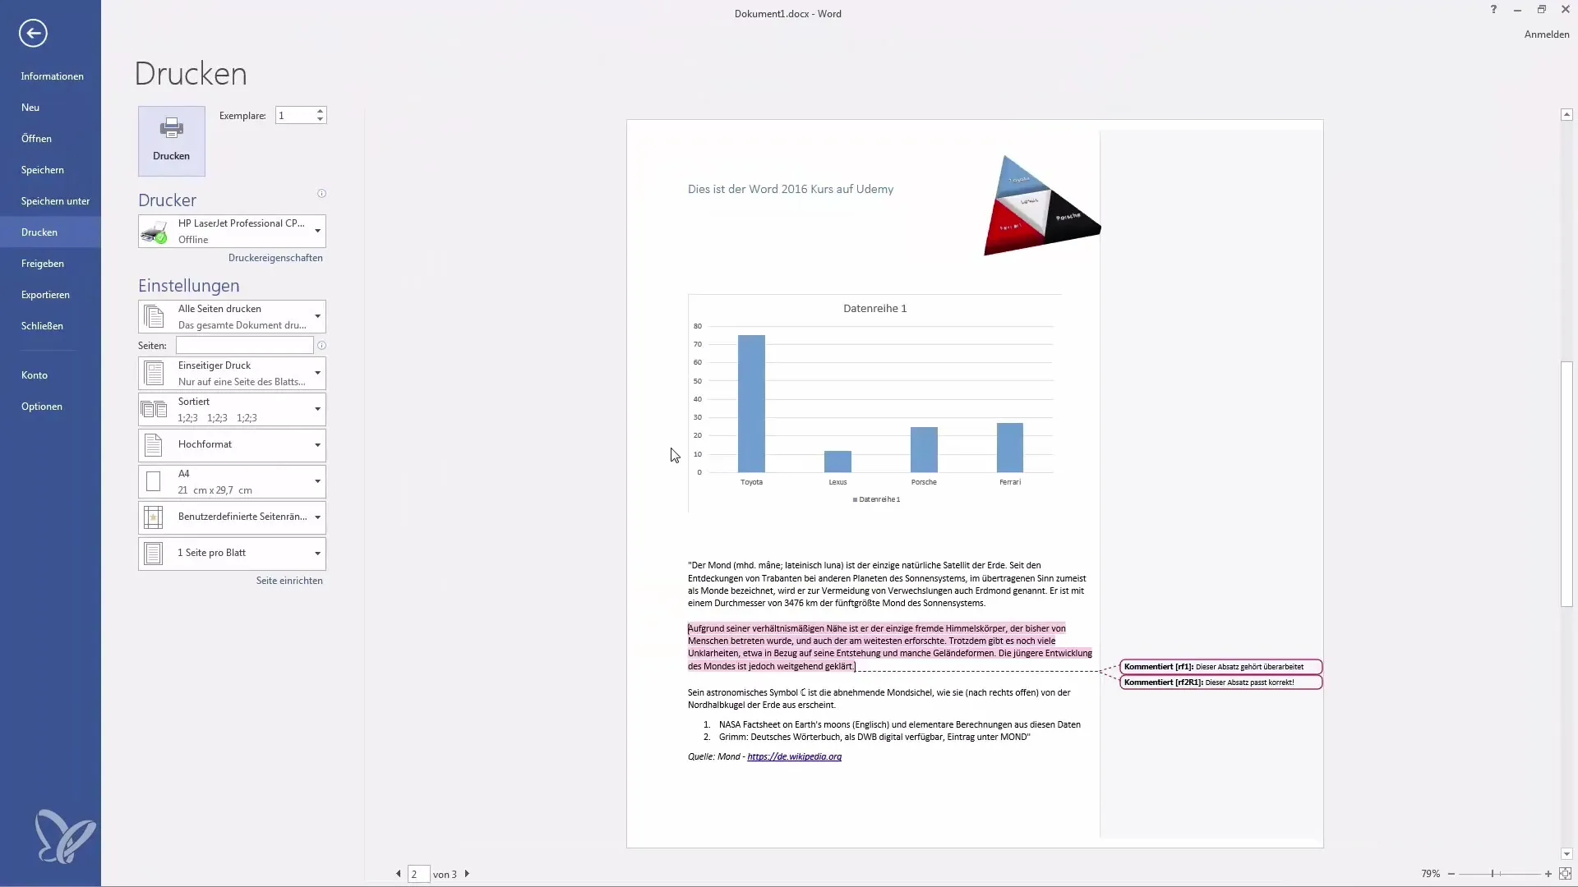Select Speichern in the sidebar
The height and width of the screenshot is (887, 1578).
[51, 170]
